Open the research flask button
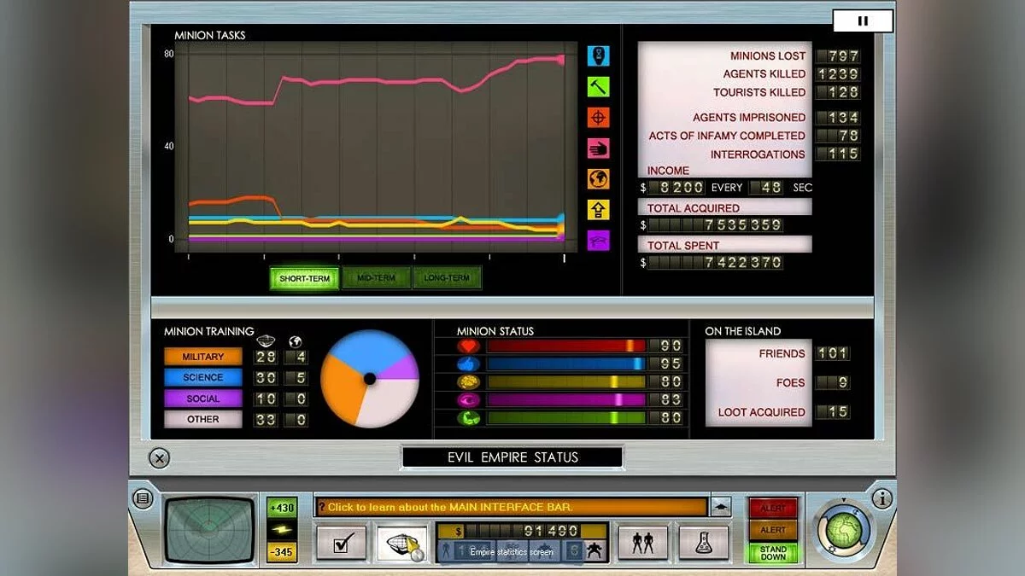This screenshot has height=576, width=1025. (704, 543)
